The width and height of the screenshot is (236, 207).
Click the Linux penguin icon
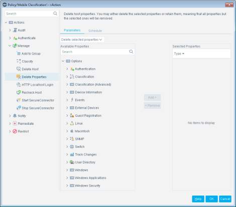click(72, 123)
